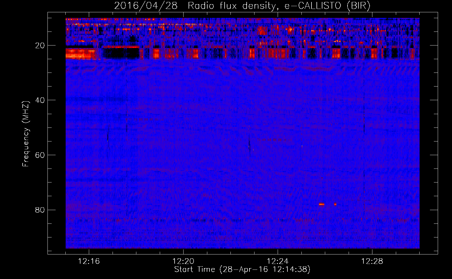Click the 12:24 time tick label
452x279 pixels.
tap(278, 261)
